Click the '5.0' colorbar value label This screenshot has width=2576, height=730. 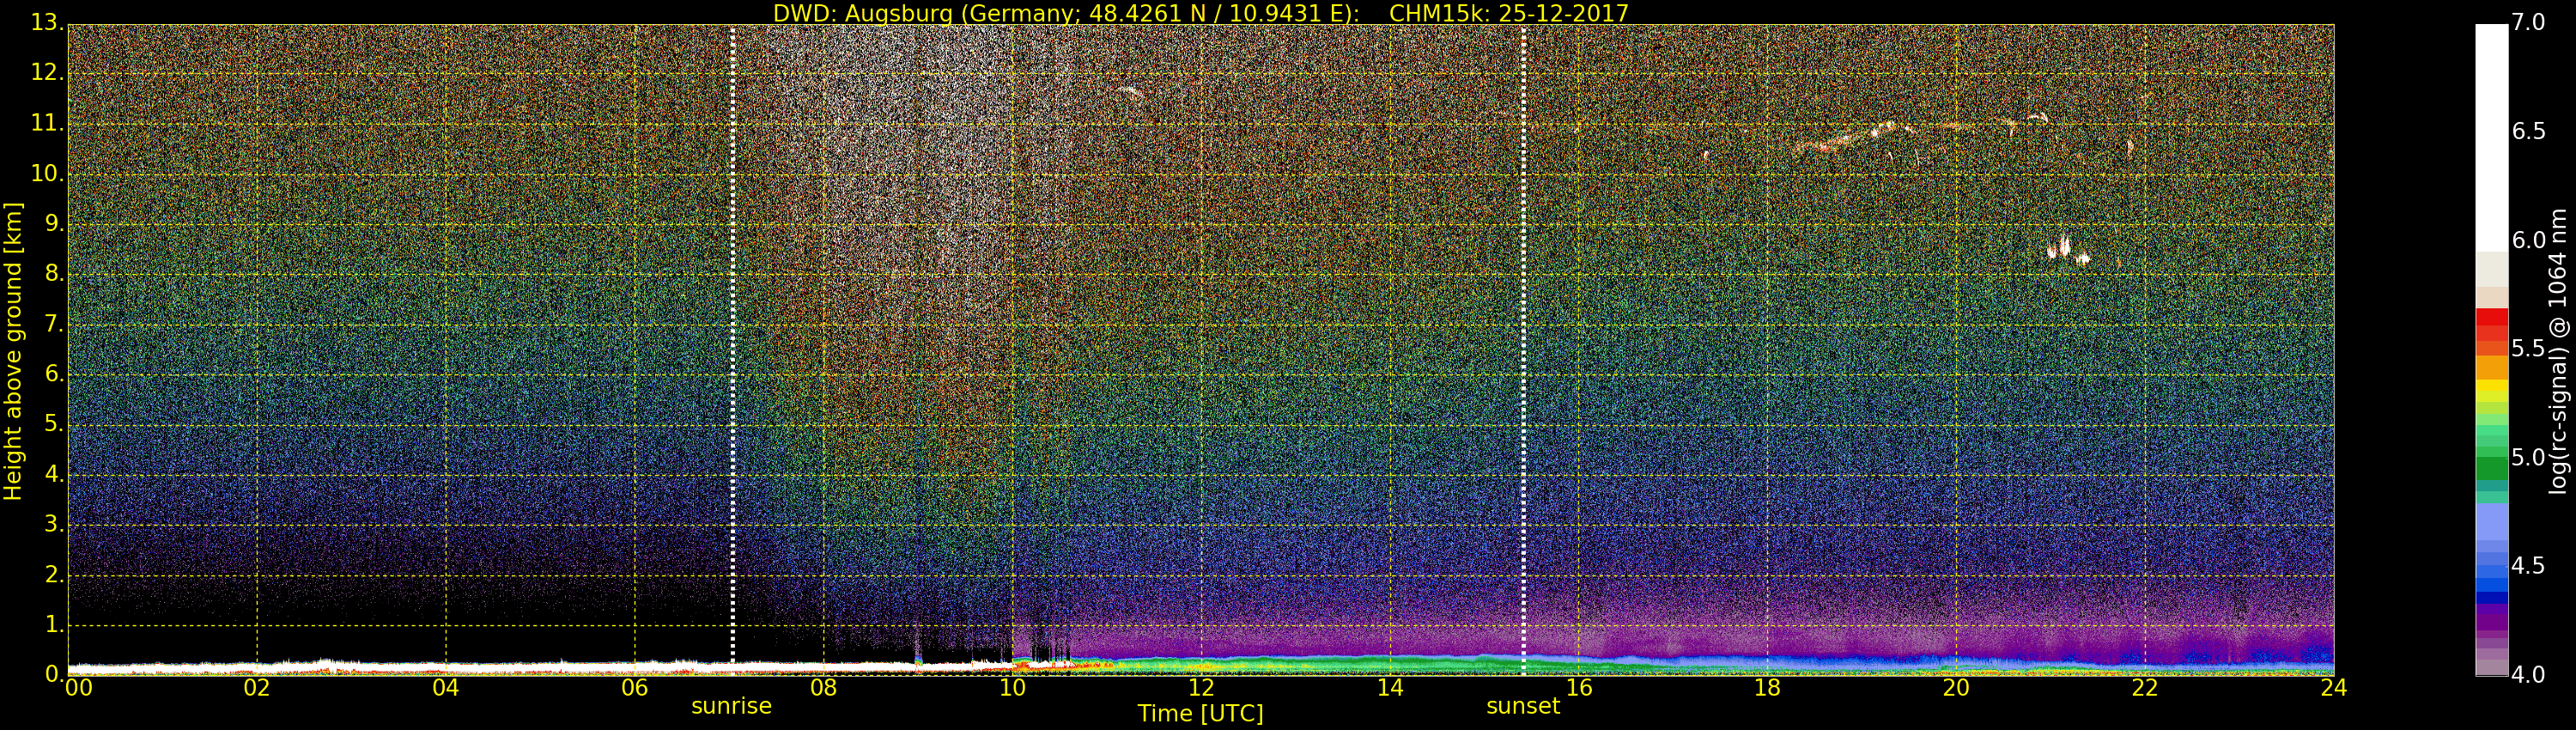2528,458
